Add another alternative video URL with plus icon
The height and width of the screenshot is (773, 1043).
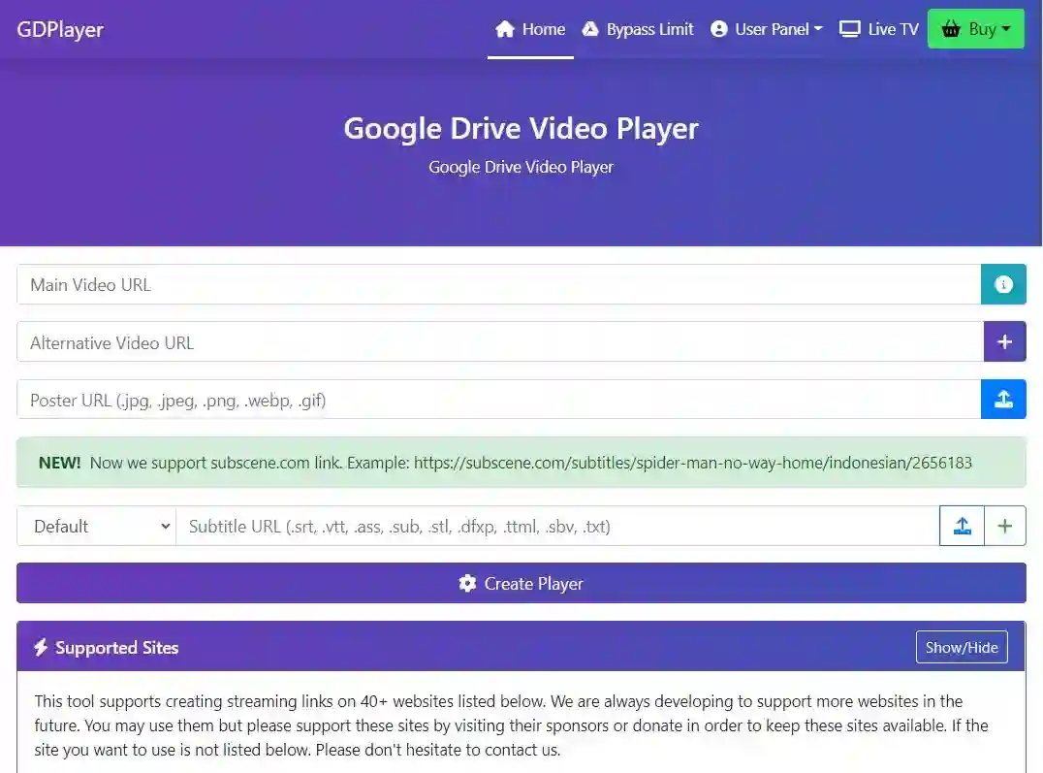tap(1004, 342)
